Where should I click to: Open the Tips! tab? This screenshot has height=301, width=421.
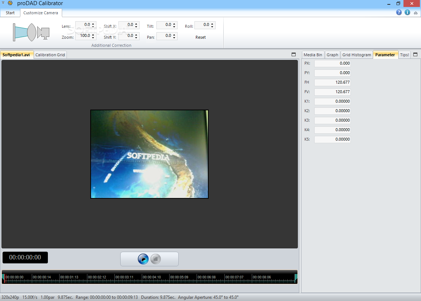(405, 55)
